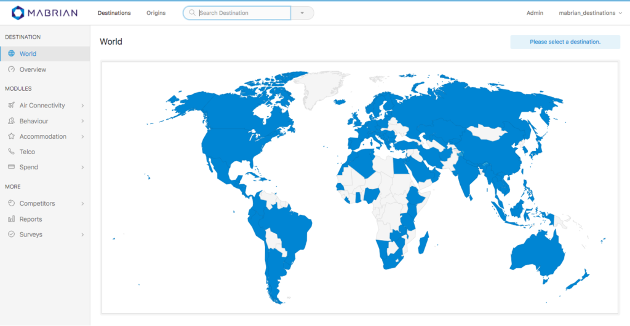The width and height of the screenshot is (630, 326).
Task: Select Madagascar on the world map
Action: tap(423, 243)
